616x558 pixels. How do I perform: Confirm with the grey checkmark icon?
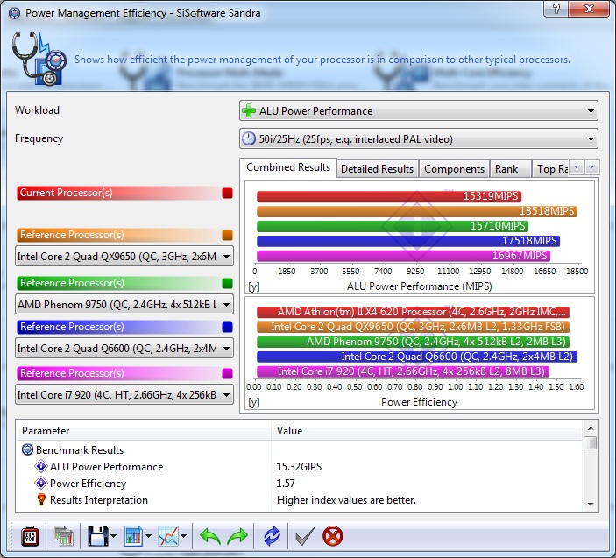[x=305, y=536]
